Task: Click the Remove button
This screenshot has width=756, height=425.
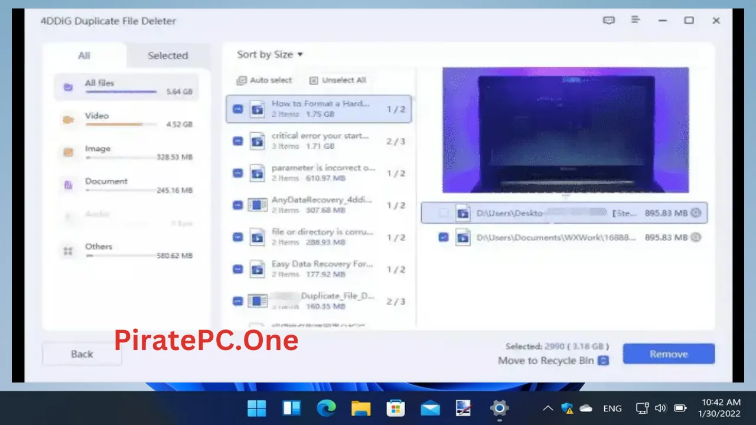Action: point(669,354)
